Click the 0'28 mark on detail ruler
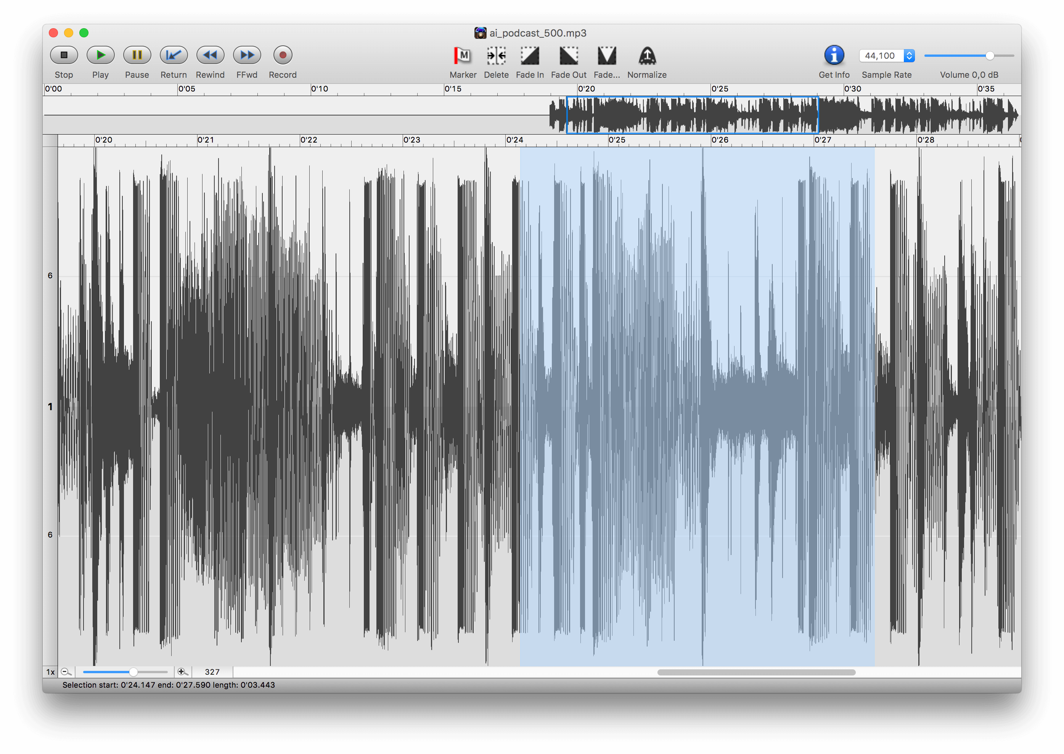The image size is (1064, 754). [x=926, y=140]
